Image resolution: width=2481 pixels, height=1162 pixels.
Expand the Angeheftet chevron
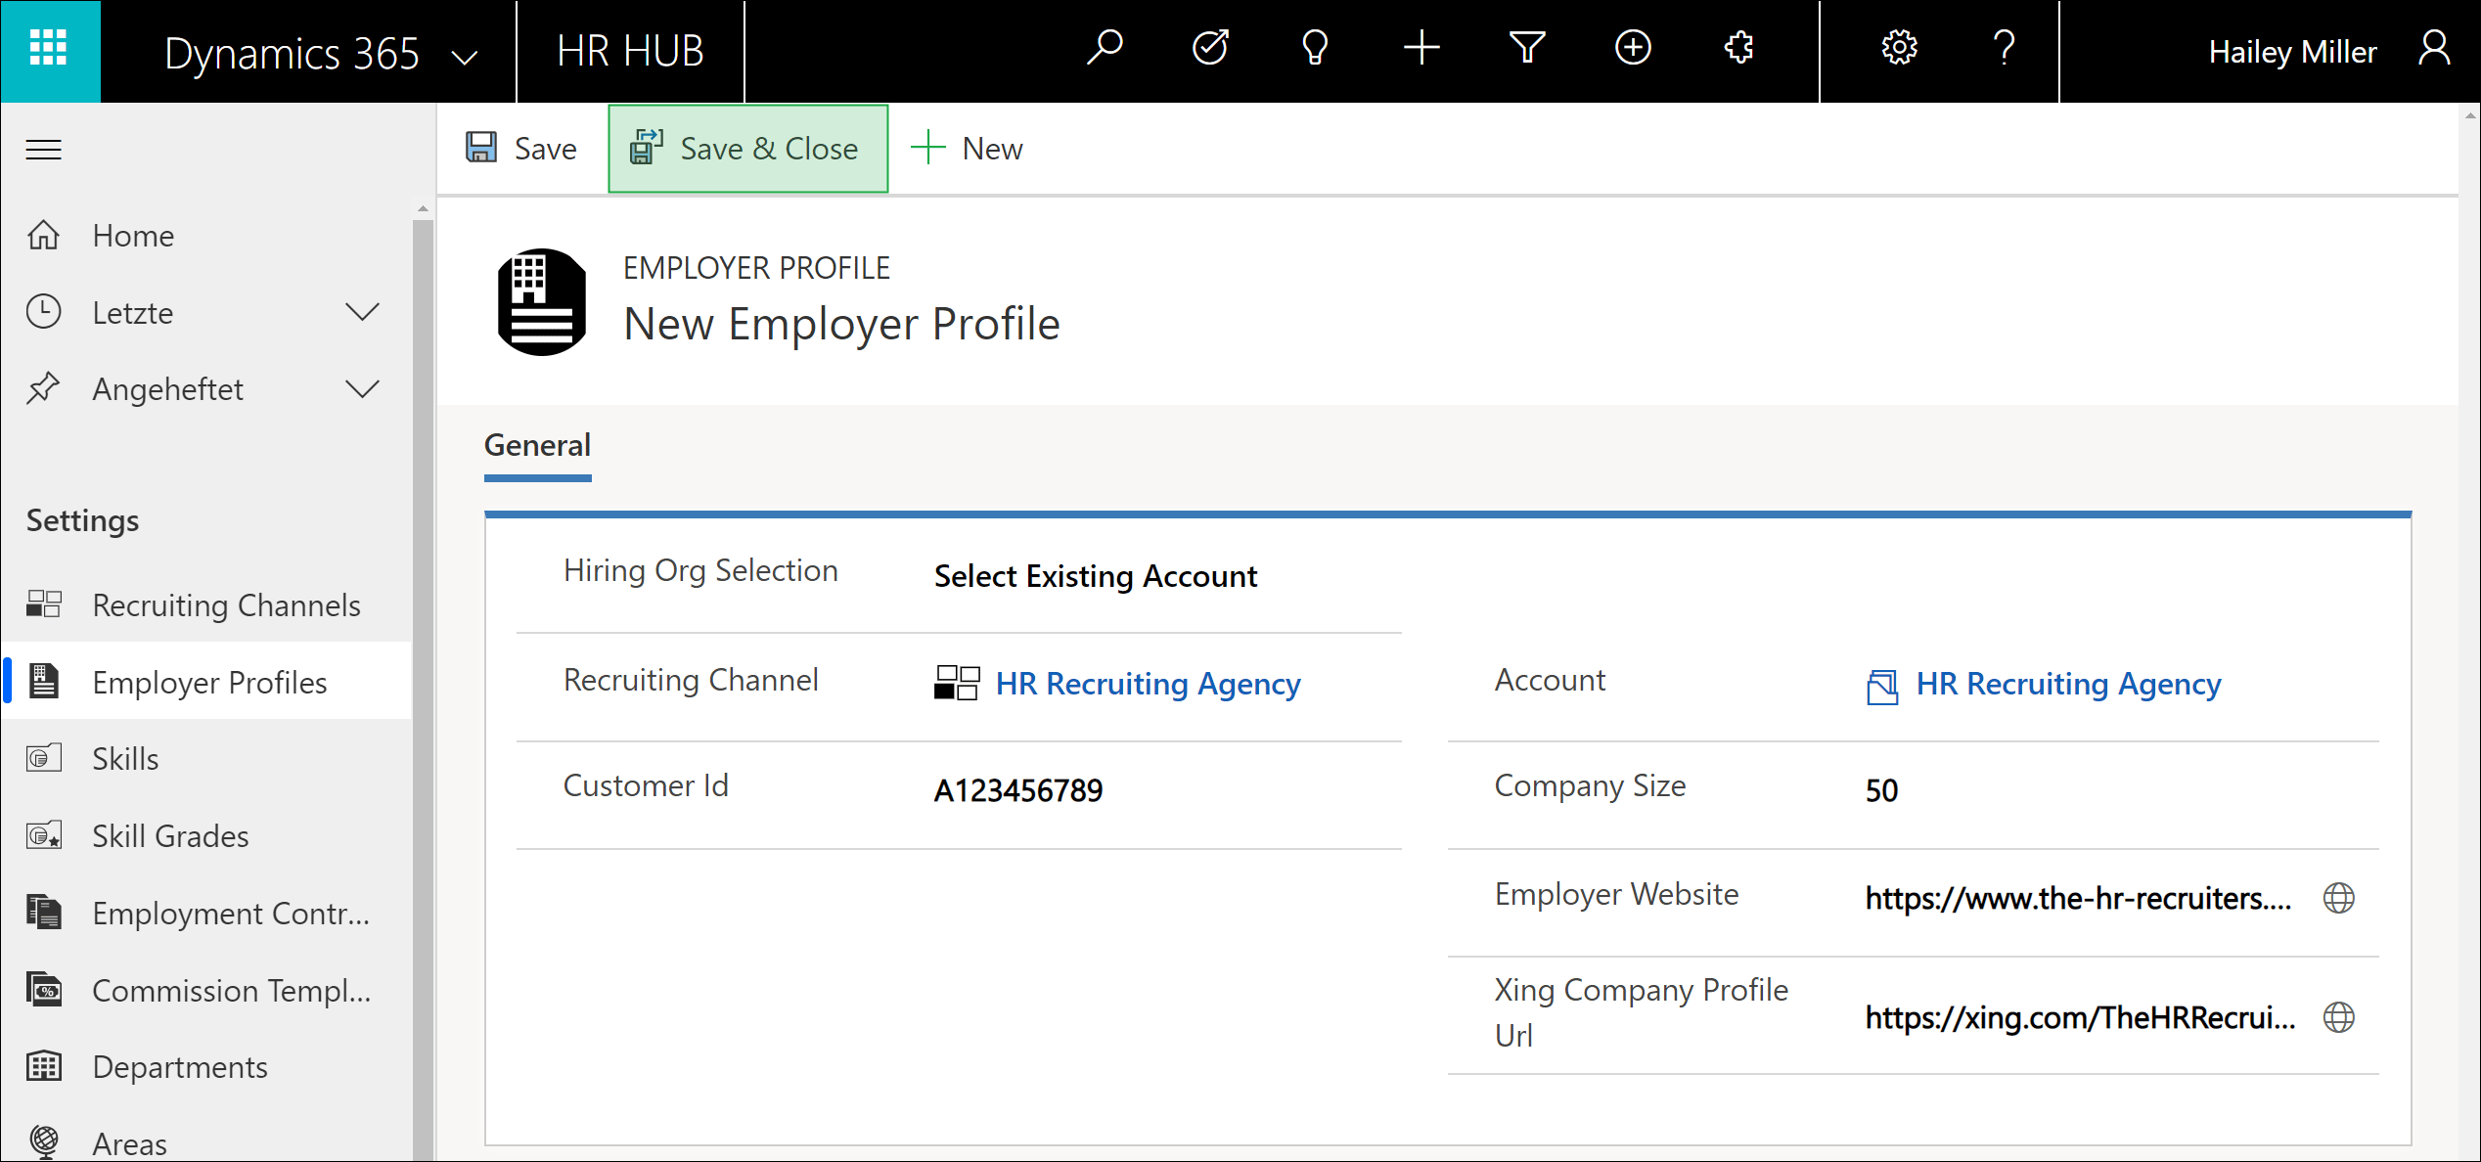point(362,389)
